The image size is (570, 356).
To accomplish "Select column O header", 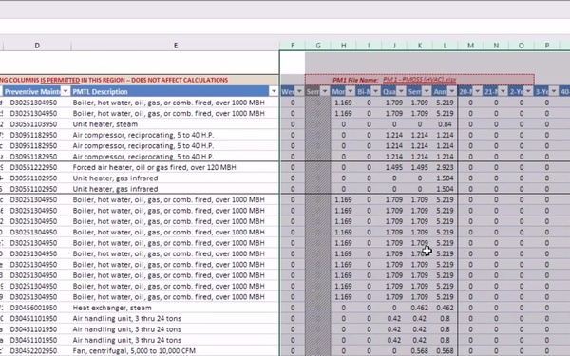I will [522, 46].
